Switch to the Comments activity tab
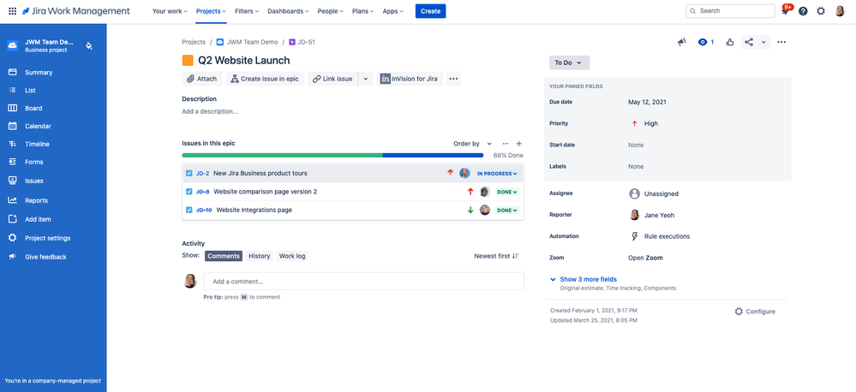856x392 pixels. click(224, 256)
